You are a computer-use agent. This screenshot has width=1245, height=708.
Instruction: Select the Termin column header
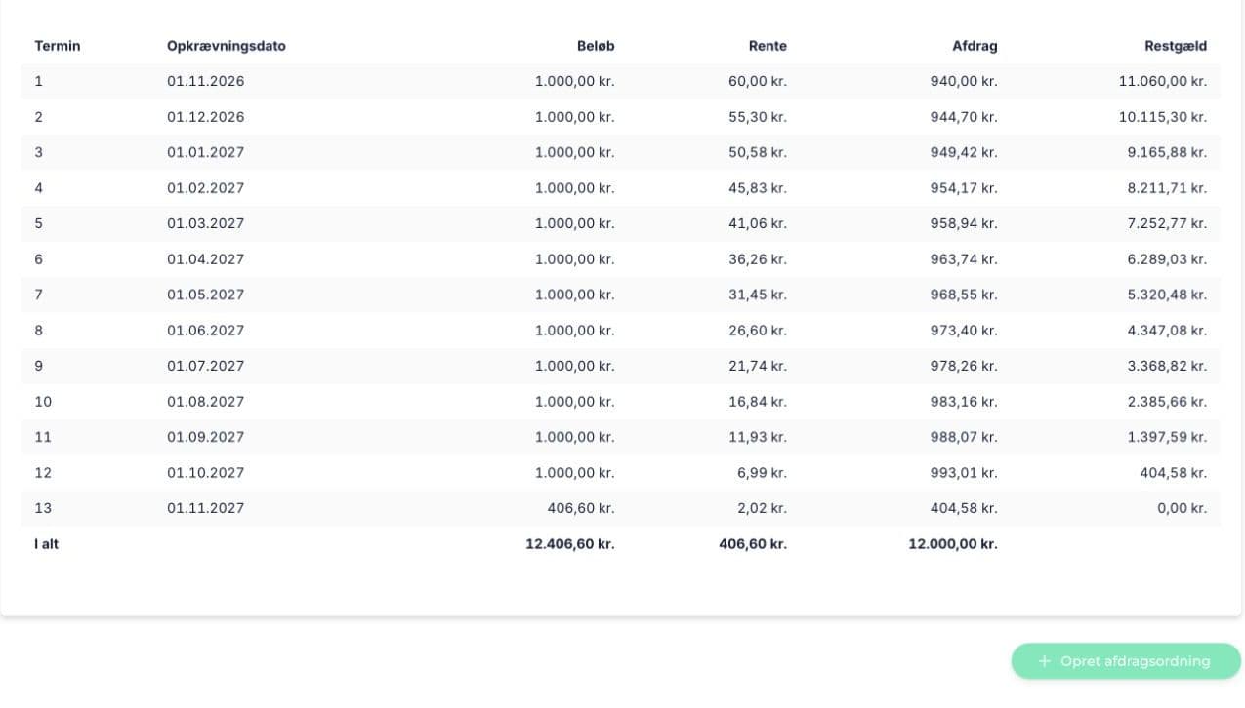(58, 46)
